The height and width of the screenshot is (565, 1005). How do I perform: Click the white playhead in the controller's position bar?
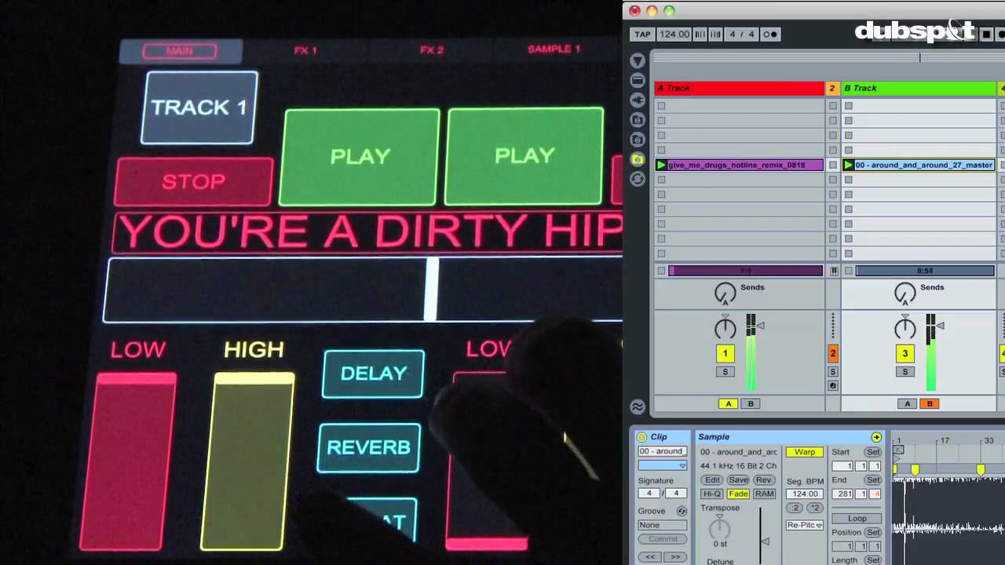pyautogui.click(x=430, y=289)
